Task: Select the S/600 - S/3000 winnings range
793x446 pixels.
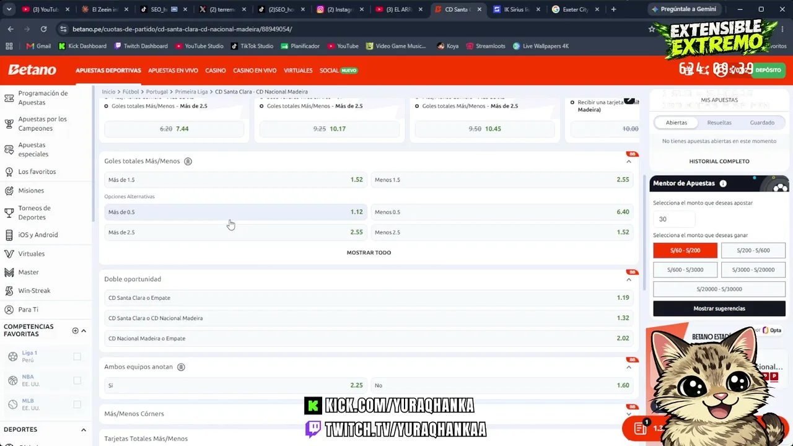Action: tap(685, 269)
